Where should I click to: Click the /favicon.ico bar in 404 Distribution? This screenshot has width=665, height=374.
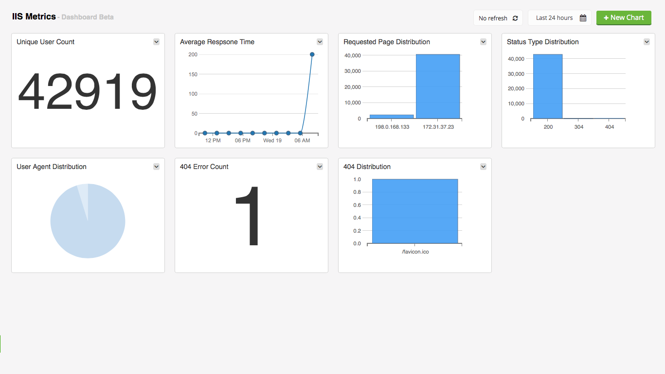click(x=414, y=211)
